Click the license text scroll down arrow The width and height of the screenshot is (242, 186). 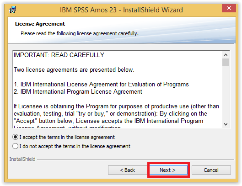point(226,124)
